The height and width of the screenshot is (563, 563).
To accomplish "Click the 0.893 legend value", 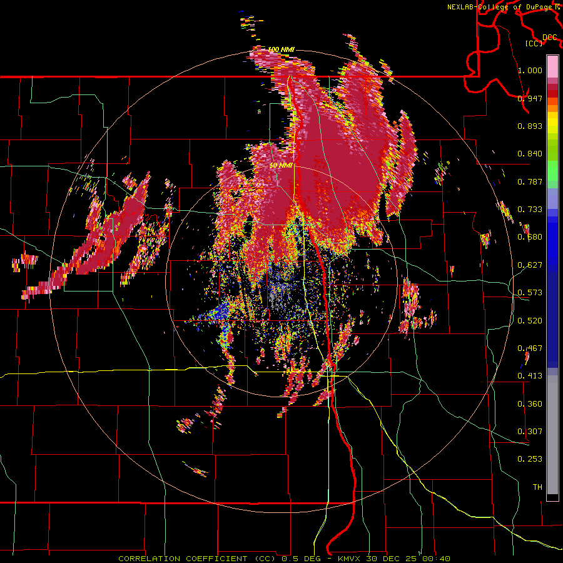I will [x=530, y=126].
